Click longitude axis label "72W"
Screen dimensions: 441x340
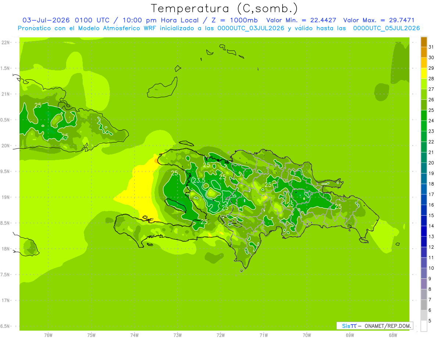[x=220, y=335]
